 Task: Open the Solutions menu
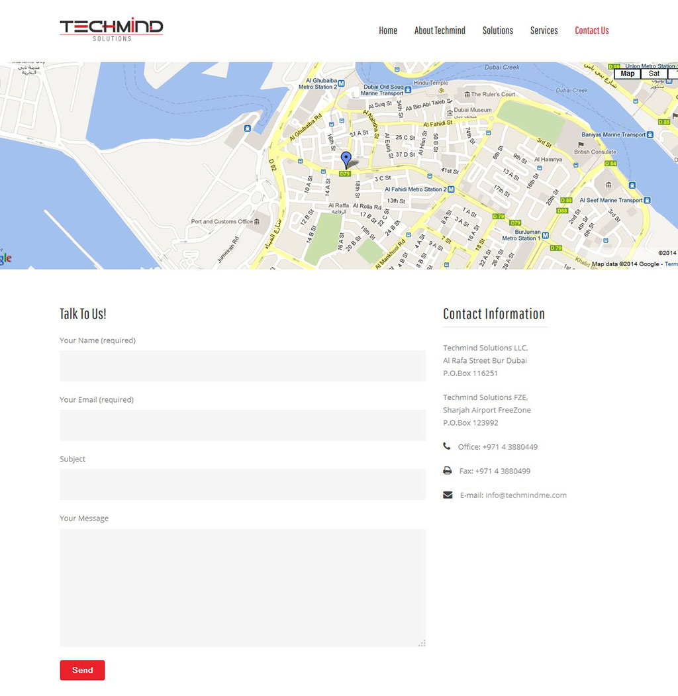tap(497, 30)
